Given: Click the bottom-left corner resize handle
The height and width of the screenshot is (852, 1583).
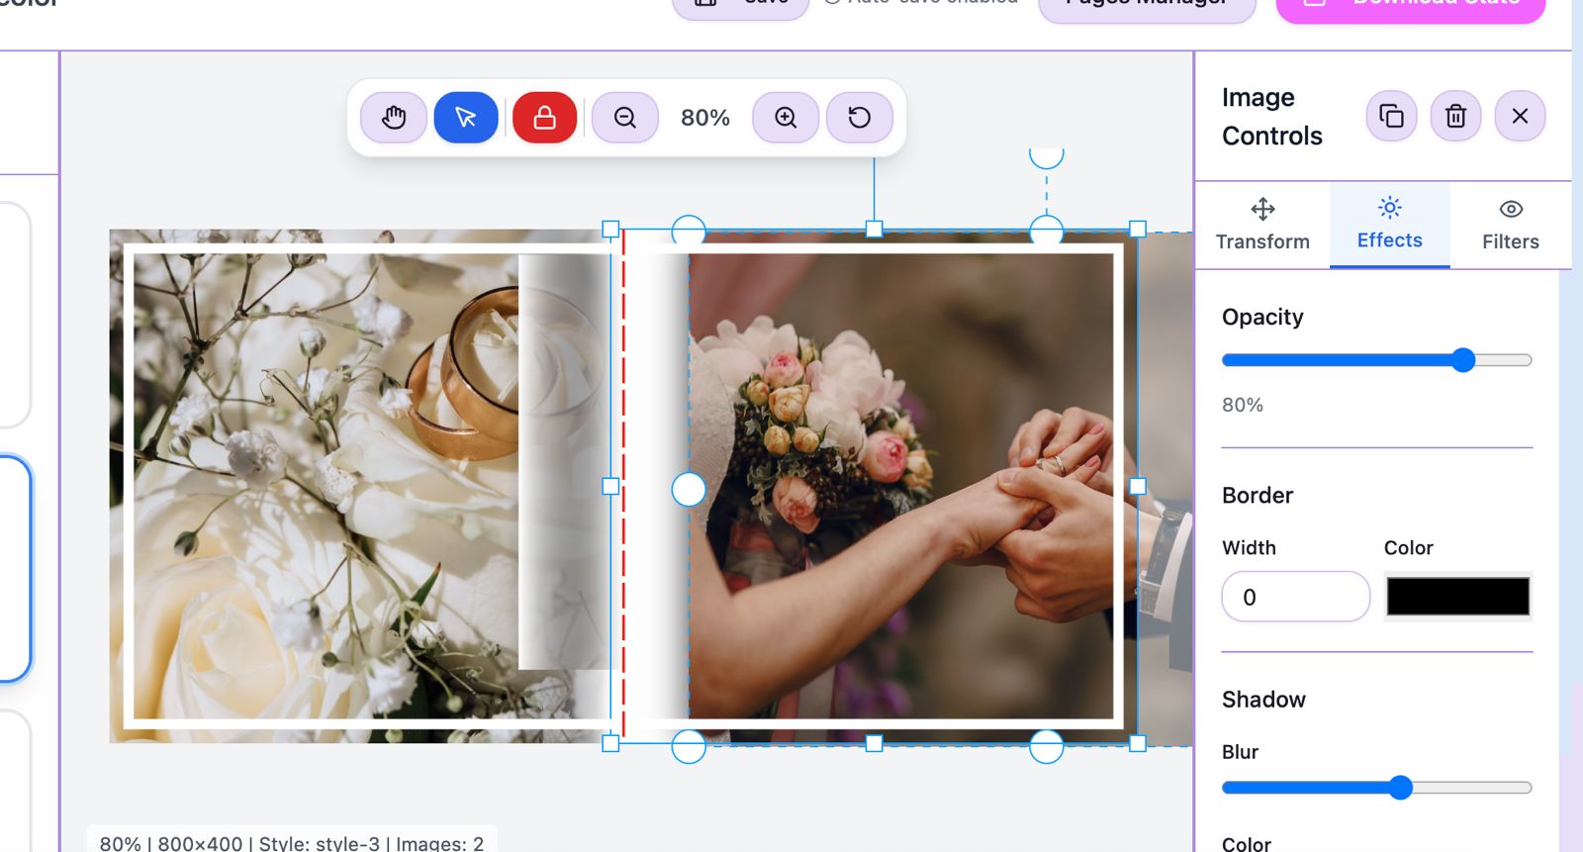Looking at the screenshot, I should coord(610,743).
